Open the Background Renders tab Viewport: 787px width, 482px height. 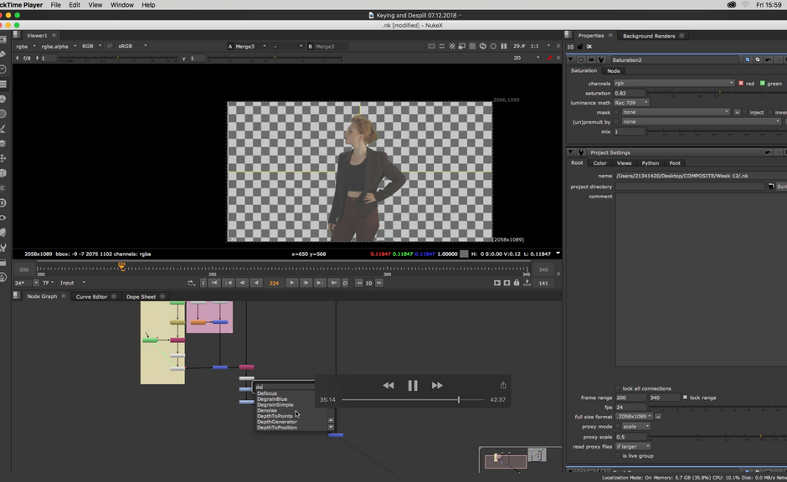(x=649, y=36)
